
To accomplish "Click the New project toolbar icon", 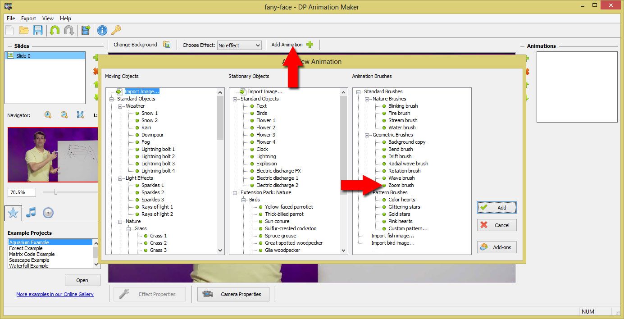I will [9, 30].
